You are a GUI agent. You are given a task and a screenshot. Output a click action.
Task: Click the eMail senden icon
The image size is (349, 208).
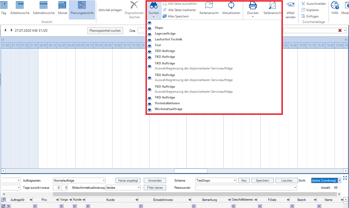pyautogui.click(x=291, y=5)
